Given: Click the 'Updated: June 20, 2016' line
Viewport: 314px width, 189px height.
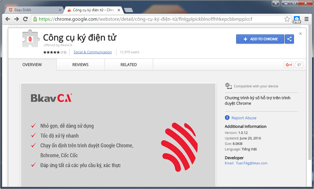Looking at the screenshot, I should coord(243,138).
